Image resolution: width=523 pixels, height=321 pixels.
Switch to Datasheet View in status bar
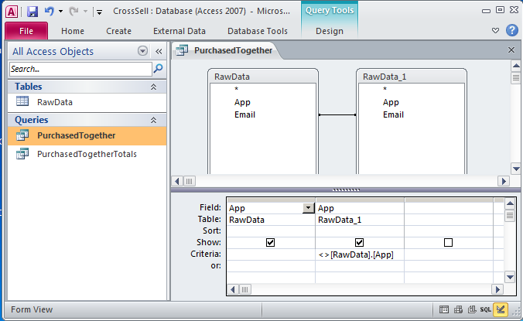444,309
